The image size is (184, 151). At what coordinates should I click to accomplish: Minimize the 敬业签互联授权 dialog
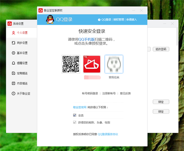coord(134,10)
